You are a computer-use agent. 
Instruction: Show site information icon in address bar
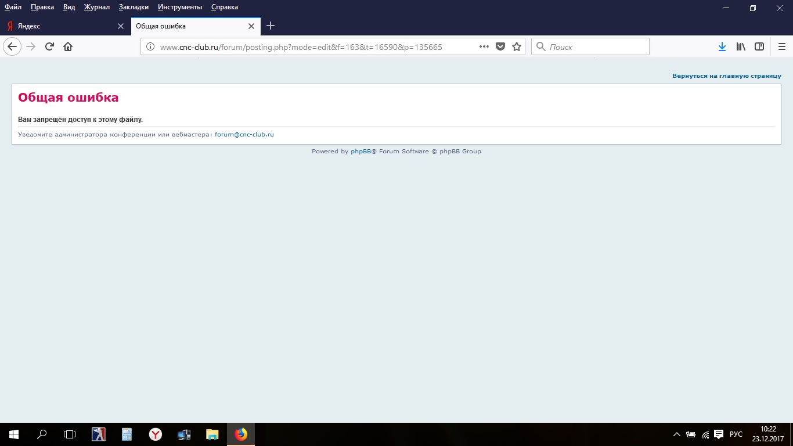pyautogui.click(x=150, y=47)
